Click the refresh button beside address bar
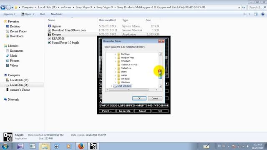 (244, 7)
